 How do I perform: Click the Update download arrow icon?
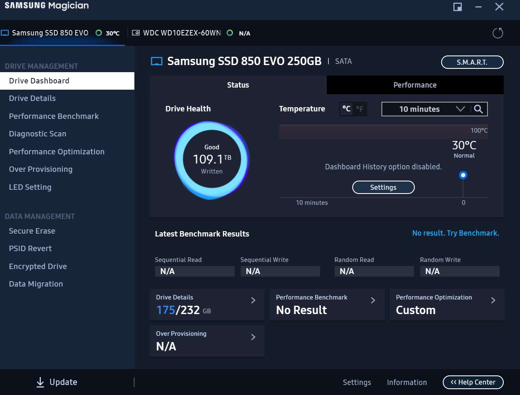coord(40,382)
